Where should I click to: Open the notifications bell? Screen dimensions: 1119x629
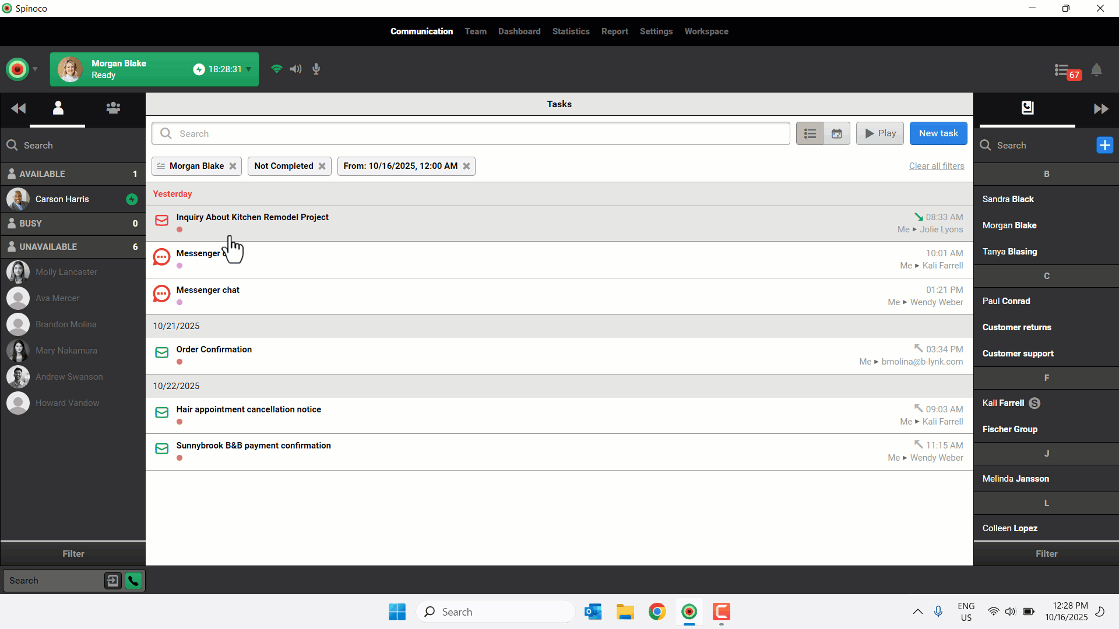click(1096, 70)
